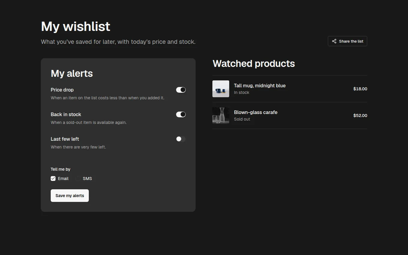Click the Email label text
Screen dimensions: 408x255
point(63,178)
